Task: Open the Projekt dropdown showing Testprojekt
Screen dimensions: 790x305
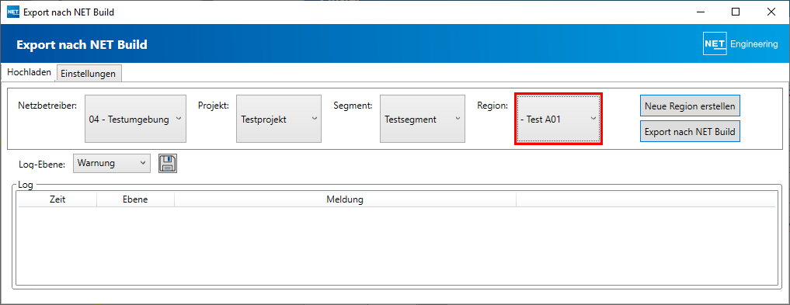Action: pyautogui.click(x=279, y=120)
